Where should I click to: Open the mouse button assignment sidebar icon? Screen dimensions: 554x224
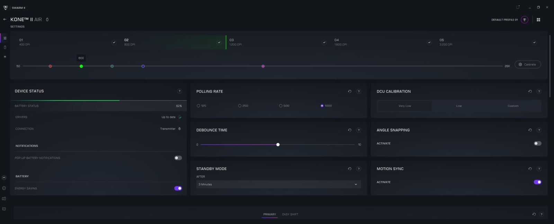pyautogui.click(x=5, y=47)
